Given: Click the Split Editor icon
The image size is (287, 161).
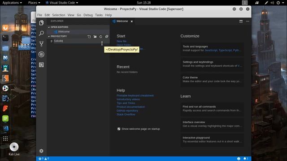Looking at the screenshot, I should [x=241, y=21].
